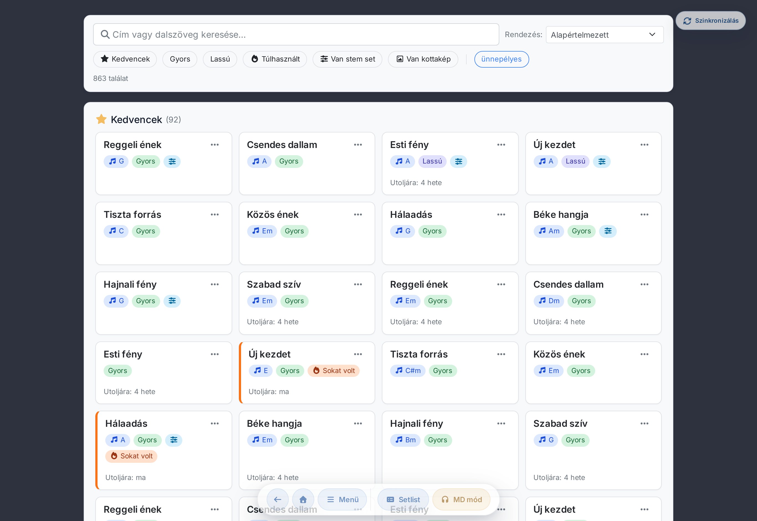Image resolution: width=757 pixels, height=521 pixels.
Task: Toggle the Kedvencek filter chip
Action: [x=125, y=59]
